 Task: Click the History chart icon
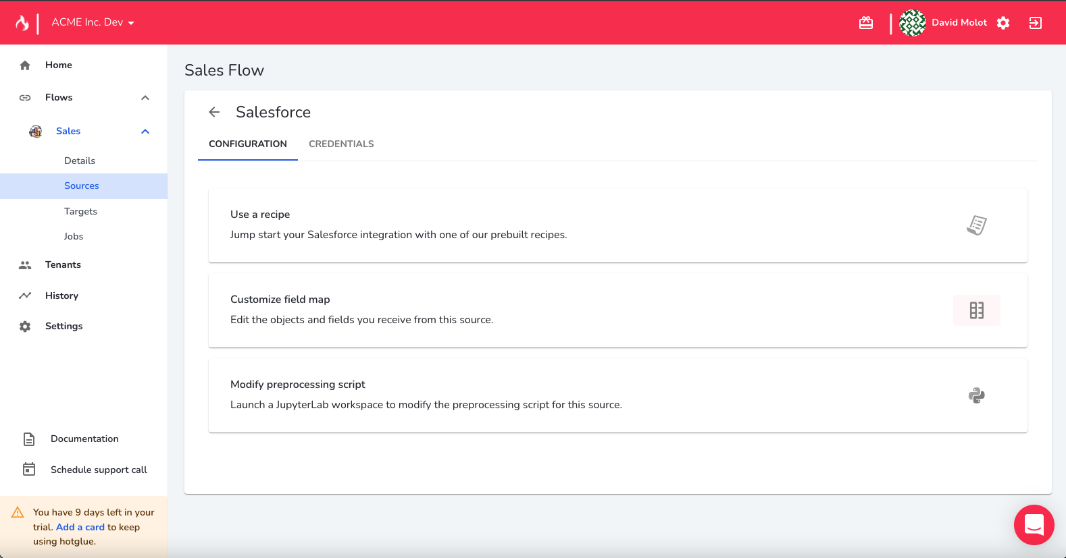[25, 296]
